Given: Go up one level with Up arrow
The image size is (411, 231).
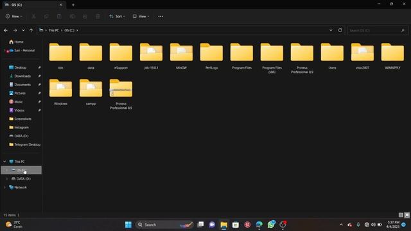Looking at the screenshot, I should click(x=31, y=30).
